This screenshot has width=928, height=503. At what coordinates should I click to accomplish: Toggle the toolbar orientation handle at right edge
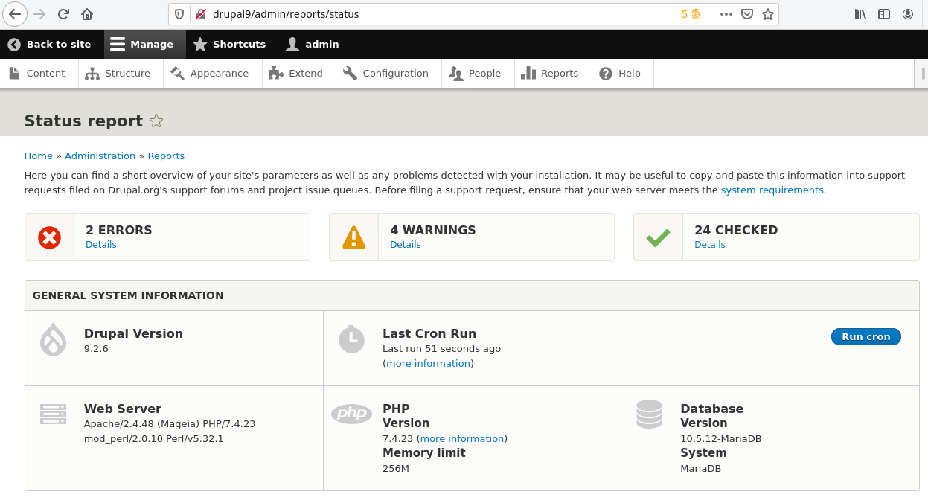pos(921,73)
